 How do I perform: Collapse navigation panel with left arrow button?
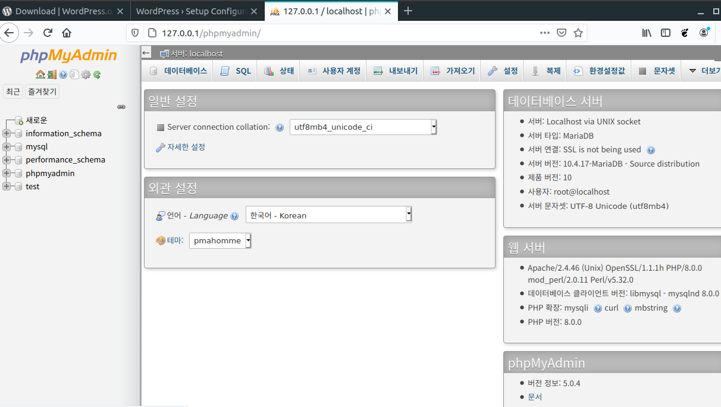point(146,53)
